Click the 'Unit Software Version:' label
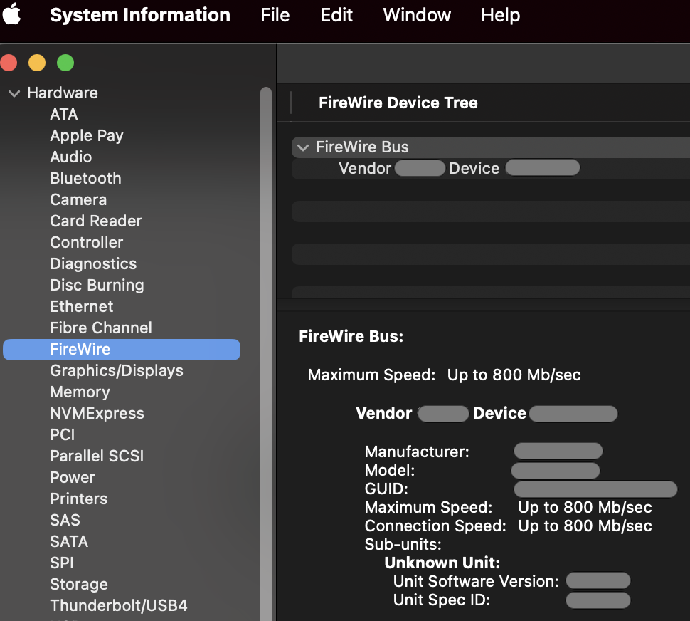This screenshot has width=690, height=621. click(x=476, y=581)
